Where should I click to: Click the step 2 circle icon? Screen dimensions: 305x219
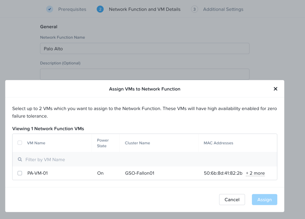click(x=100, y=9)
